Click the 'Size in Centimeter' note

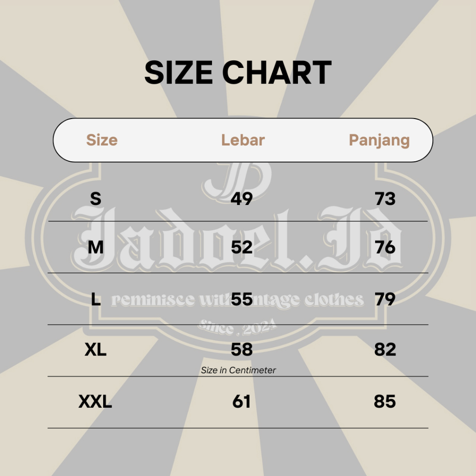[x=238, y=370]
